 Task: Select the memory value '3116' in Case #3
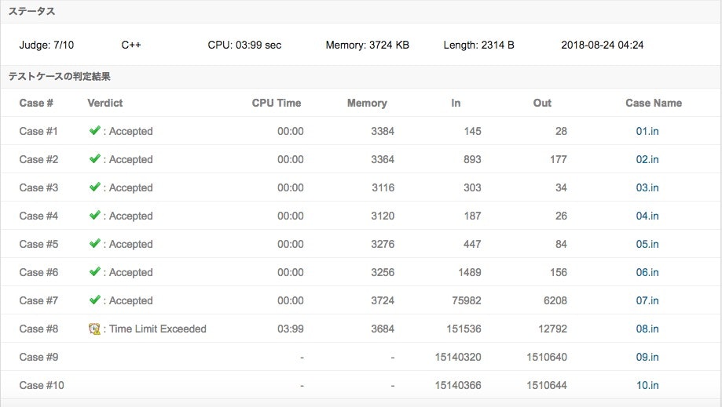point(383,188)
